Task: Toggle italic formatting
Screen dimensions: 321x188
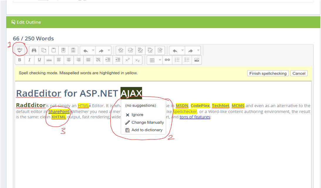Action: coord(29,60)
